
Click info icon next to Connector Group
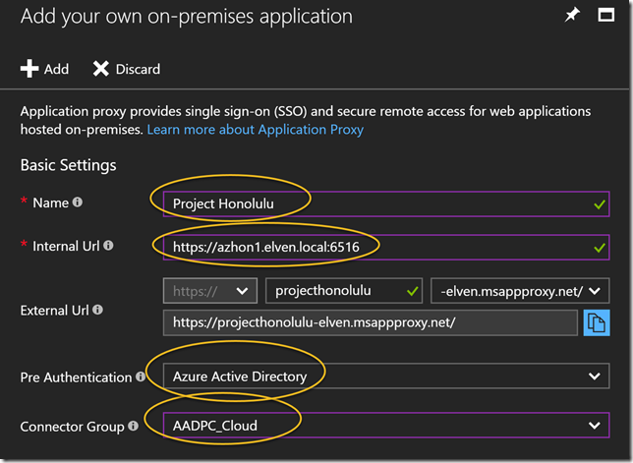(x=132, y=427)
